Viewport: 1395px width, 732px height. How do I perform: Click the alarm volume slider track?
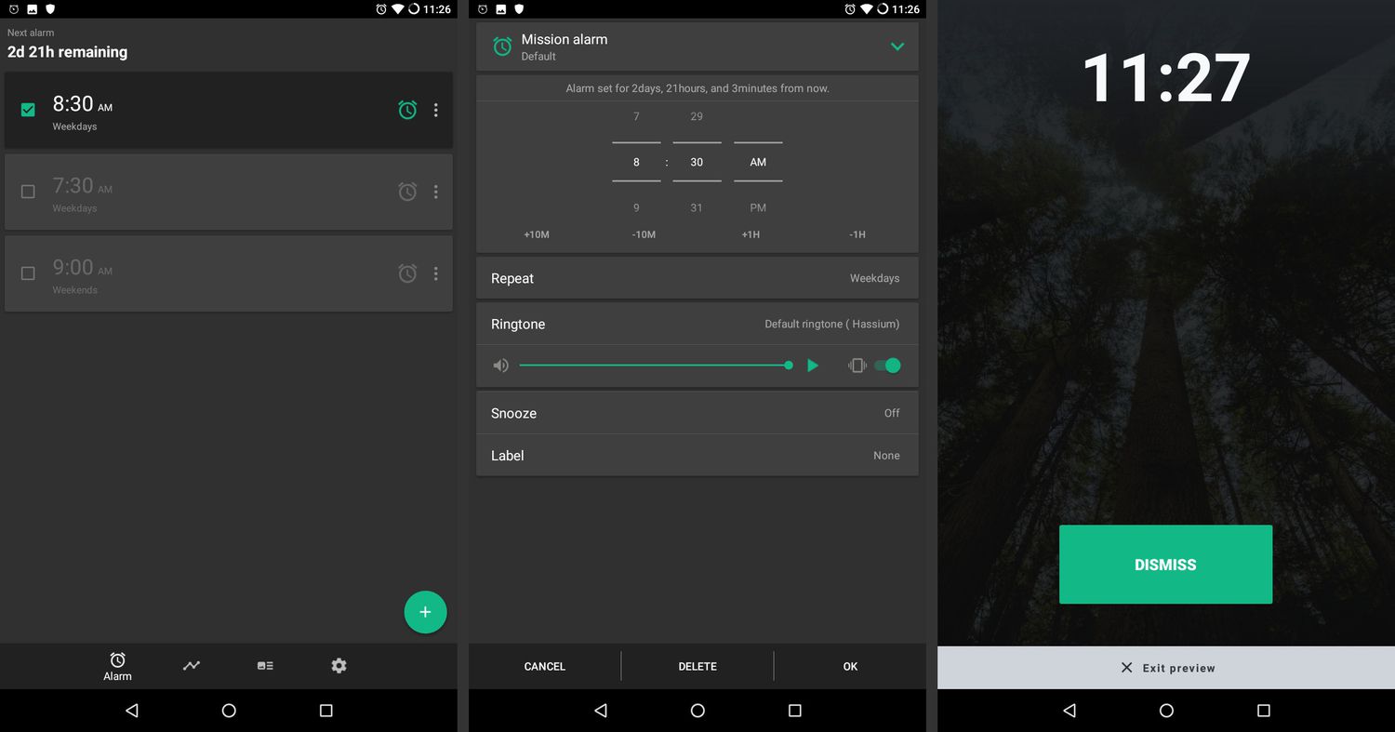tap(651, 366)
